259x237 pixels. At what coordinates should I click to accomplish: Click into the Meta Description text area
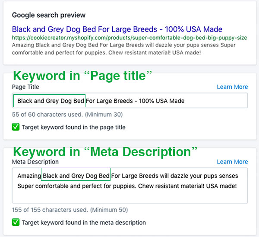coord(130,186)
